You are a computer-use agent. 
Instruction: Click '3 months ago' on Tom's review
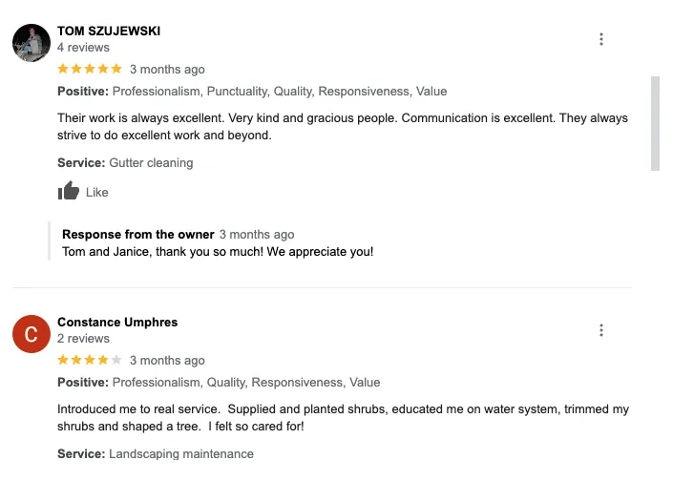(x=167, y=69)
